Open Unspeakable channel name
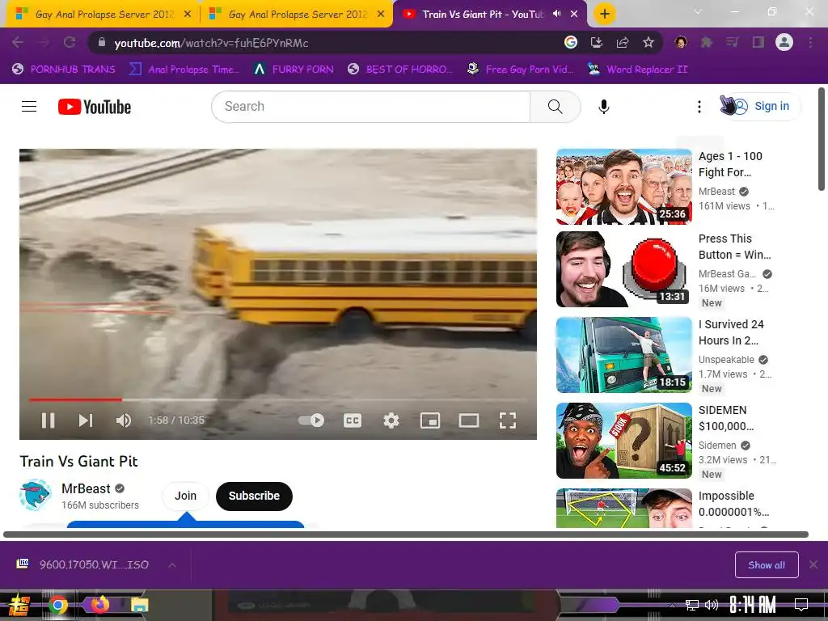The image size is (828, 621). tap(726, 360)
